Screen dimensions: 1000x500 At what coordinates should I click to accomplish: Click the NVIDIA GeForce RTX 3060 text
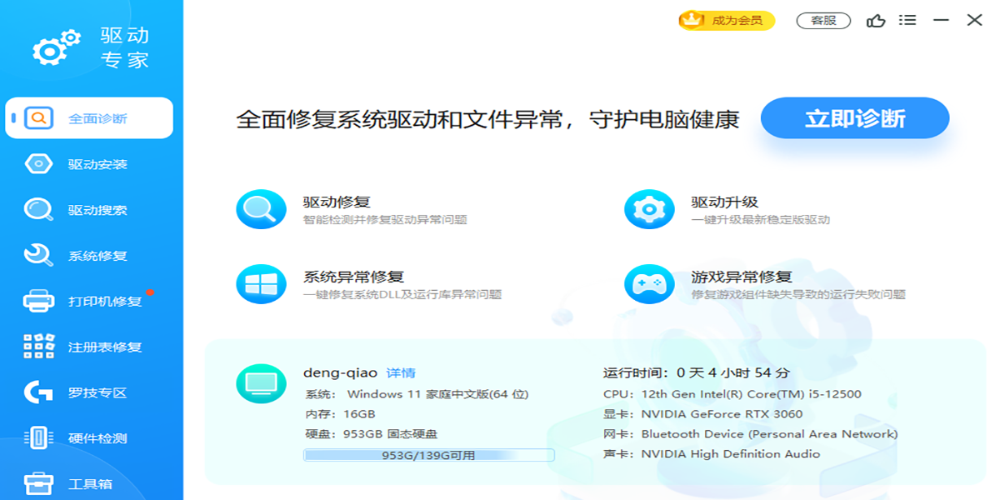(x=722, y=414)
